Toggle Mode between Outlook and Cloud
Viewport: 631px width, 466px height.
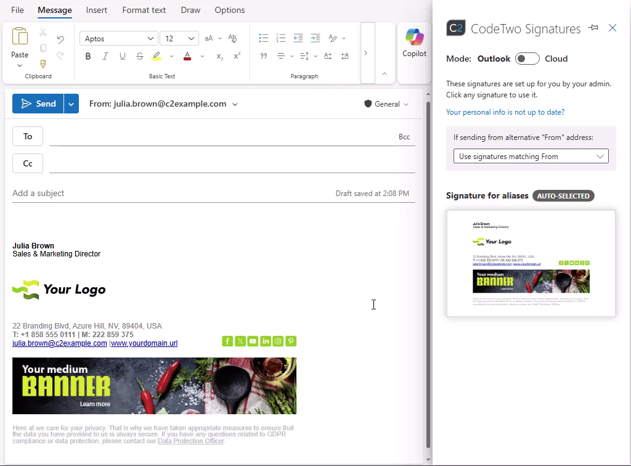(x=527, y=59)
